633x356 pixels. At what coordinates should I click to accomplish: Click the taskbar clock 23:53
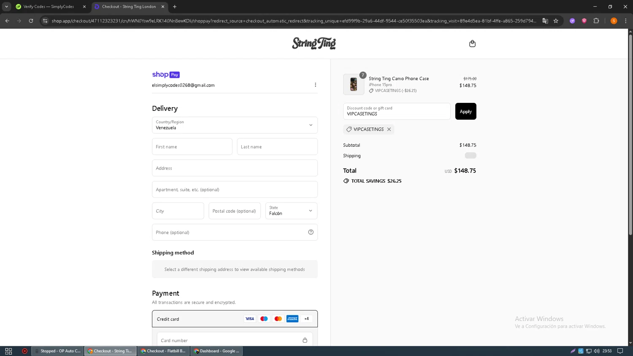point(607,351)
